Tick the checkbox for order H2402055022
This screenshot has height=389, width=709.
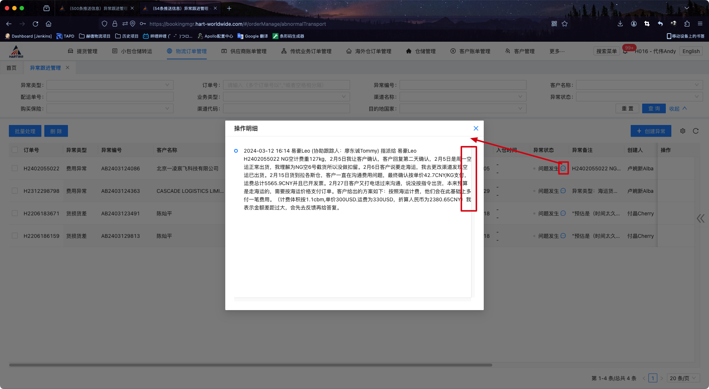pyautogui.click(x=15, y=169)
